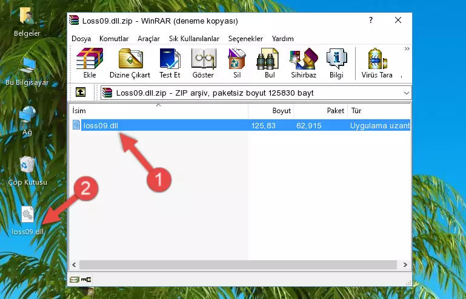
Task: Open the Komutlar menu
Action: point(114,39)
